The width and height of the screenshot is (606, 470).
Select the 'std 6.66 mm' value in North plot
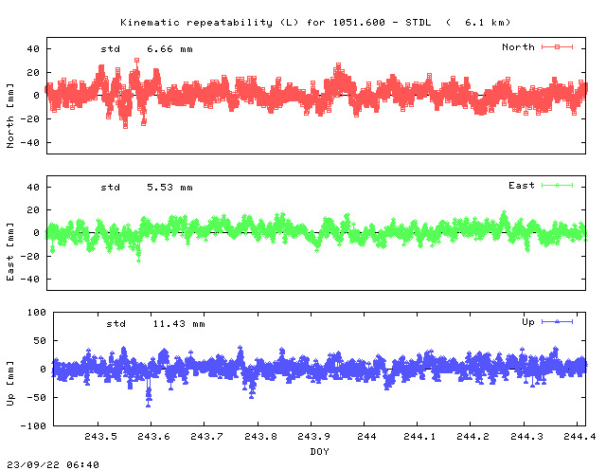click(x=147, y=49)
